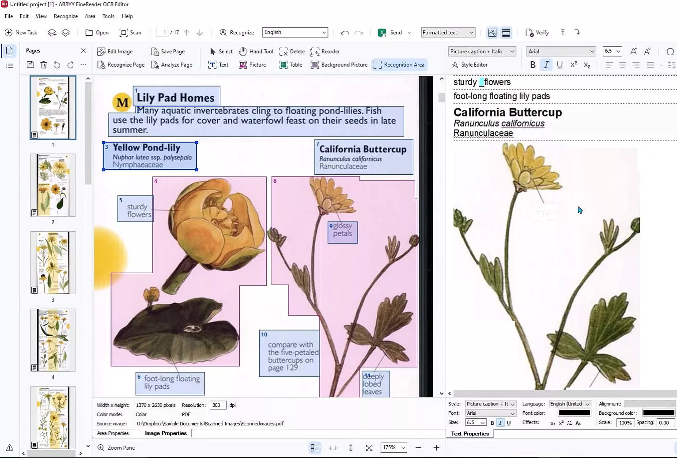Switch to the Area Properties tab
The image size is (677, 458).
click(x=113, y=433)
